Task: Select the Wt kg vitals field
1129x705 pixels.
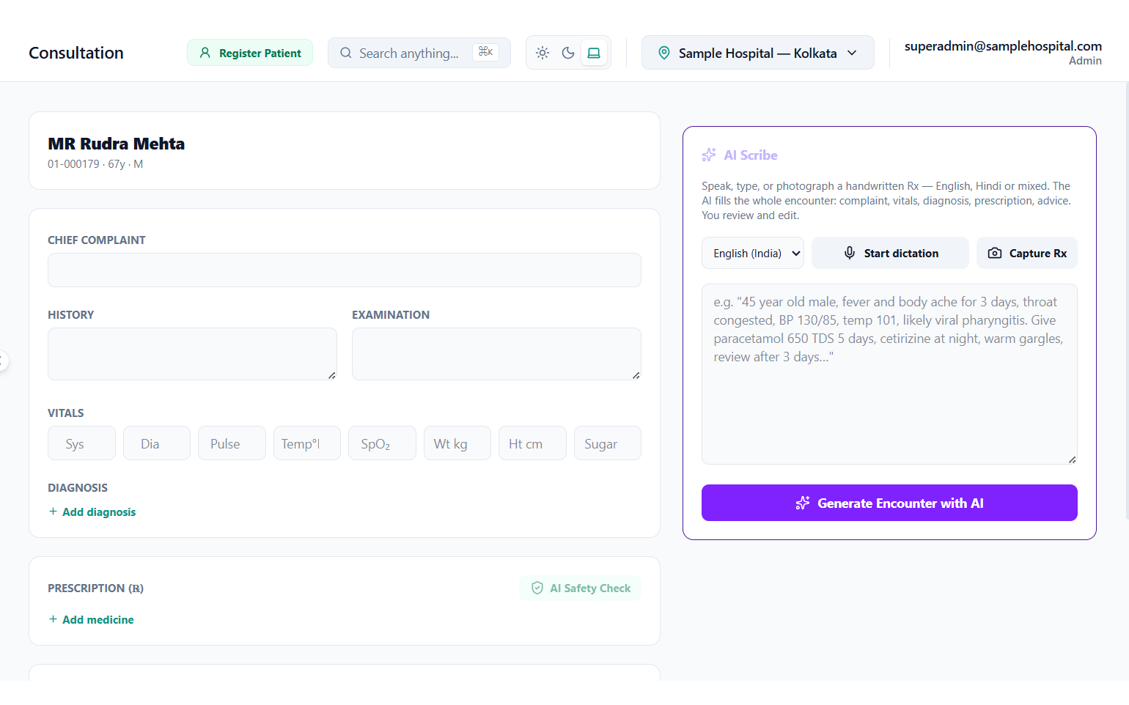Action: click(x=457, y=443)
